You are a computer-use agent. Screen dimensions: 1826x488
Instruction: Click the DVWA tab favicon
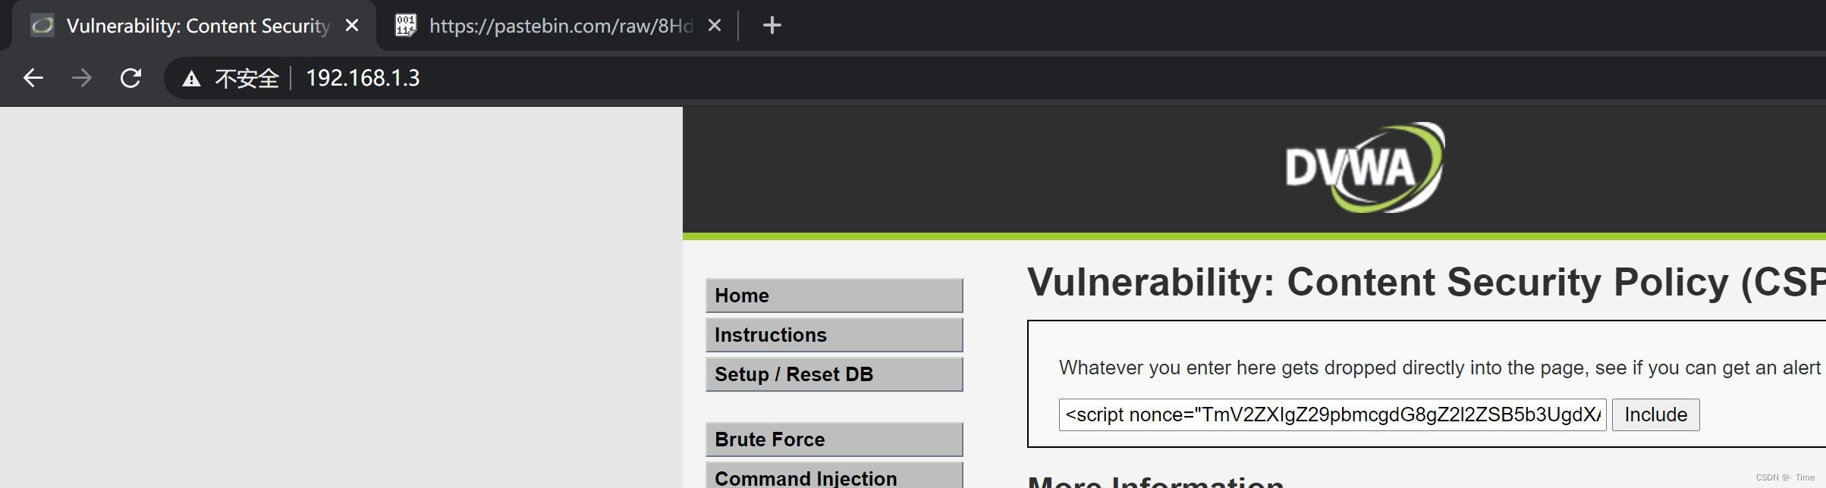[x=42, y=26]
